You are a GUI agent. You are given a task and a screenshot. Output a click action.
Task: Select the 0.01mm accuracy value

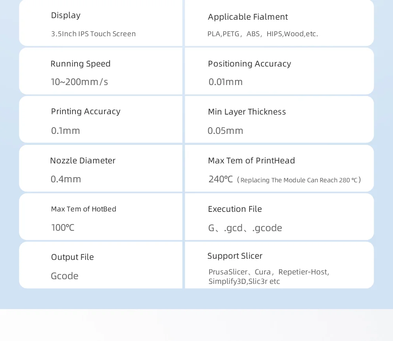point(226,82)
